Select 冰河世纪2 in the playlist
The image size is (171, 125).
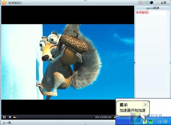[x=142, y=13]
